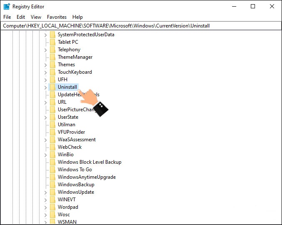The width and height of the screenshot is (282, 225).
Task: Click the Utilman folder icon
Action: (52, 125)
